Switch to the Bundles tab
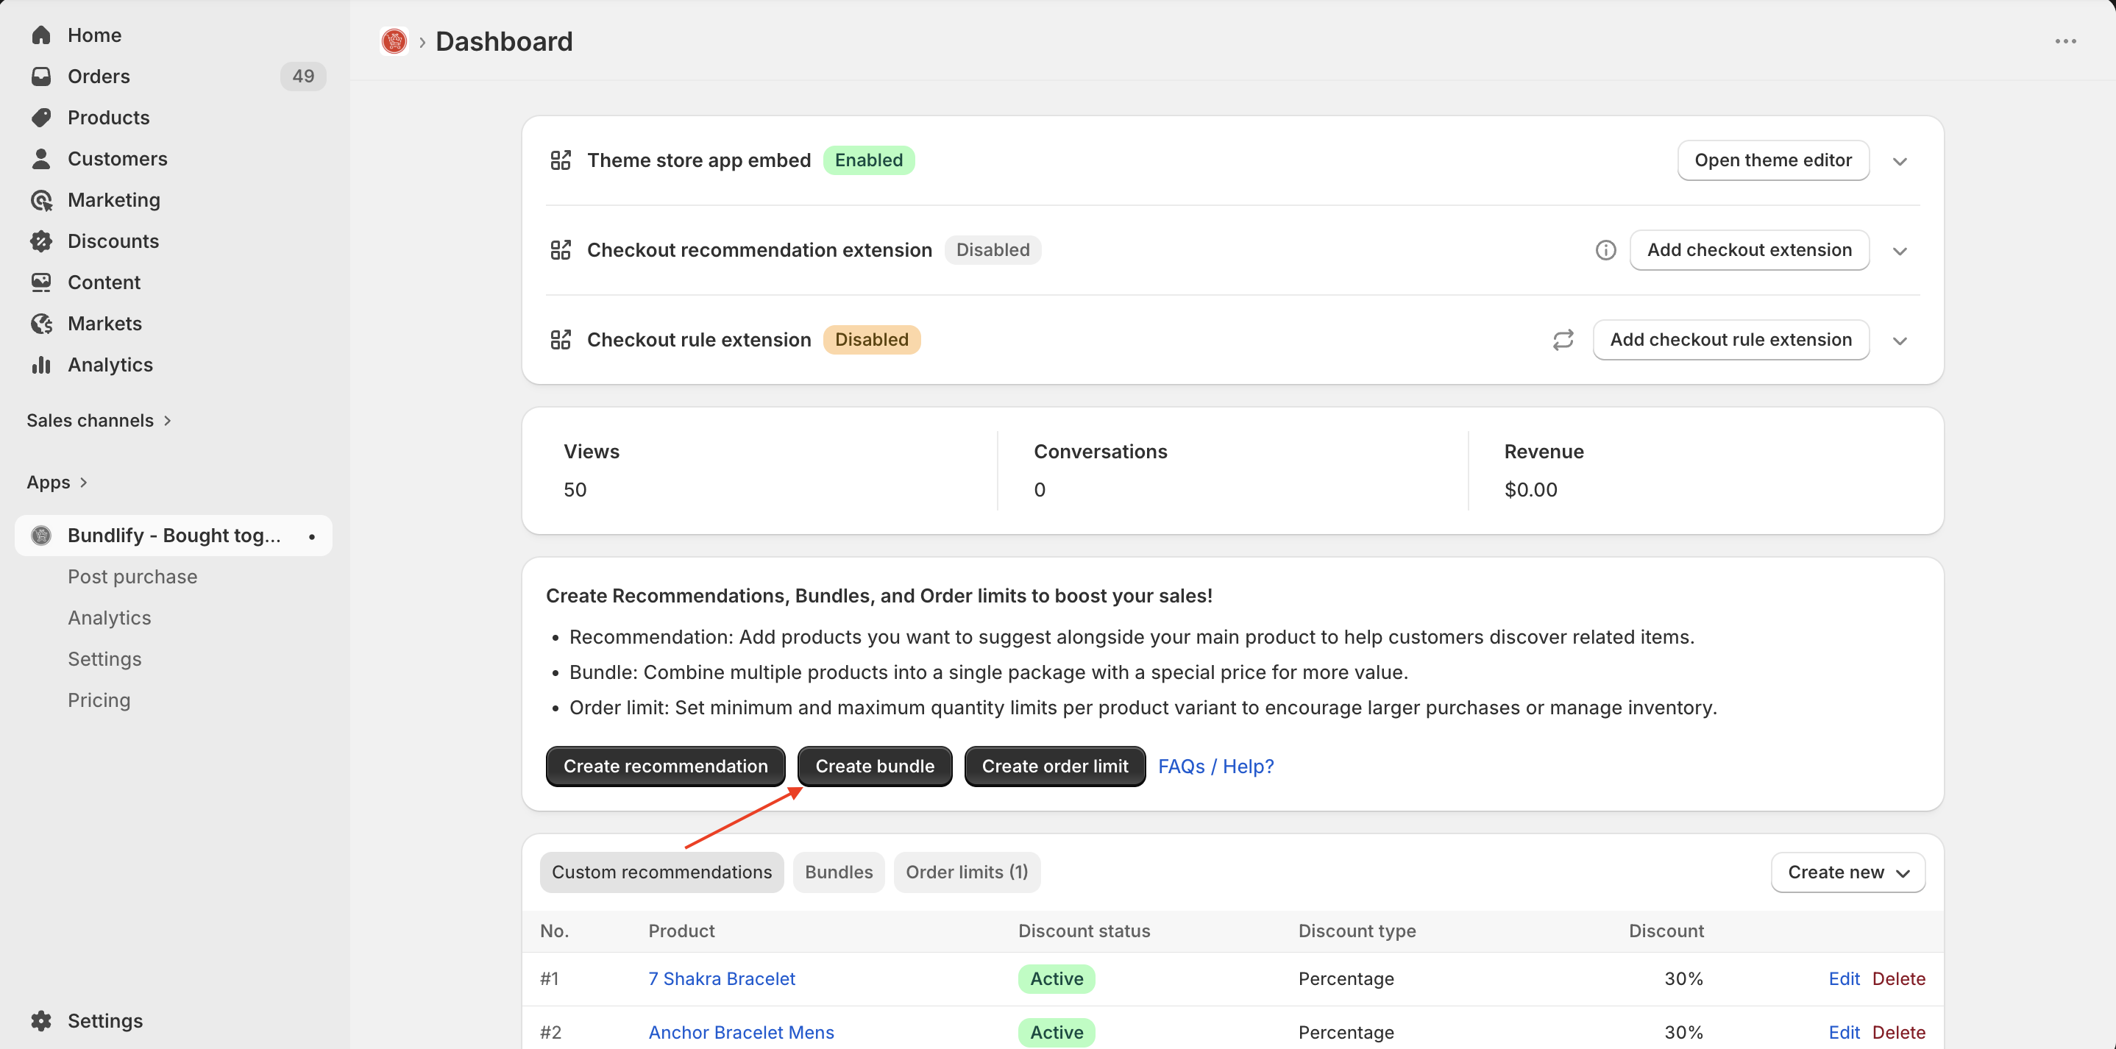Viewport: 2116px width, 1049px height. (x=838, y=872)
